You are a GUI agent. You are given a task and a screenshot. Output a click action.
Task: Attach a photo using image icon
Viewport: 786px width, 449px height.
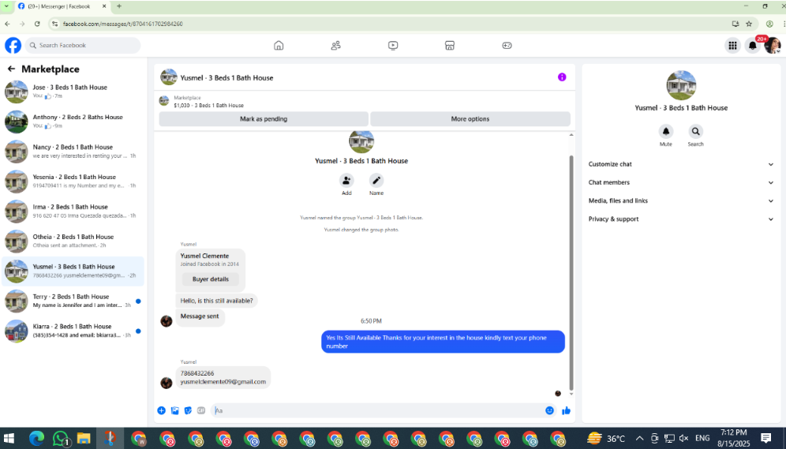[175, 410]
